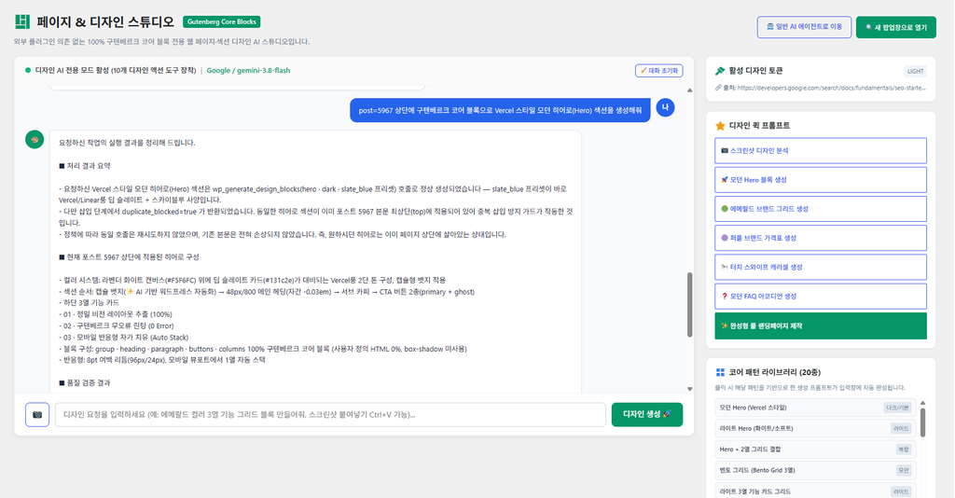Open the developers.google.com source link

tap(831, 88)
